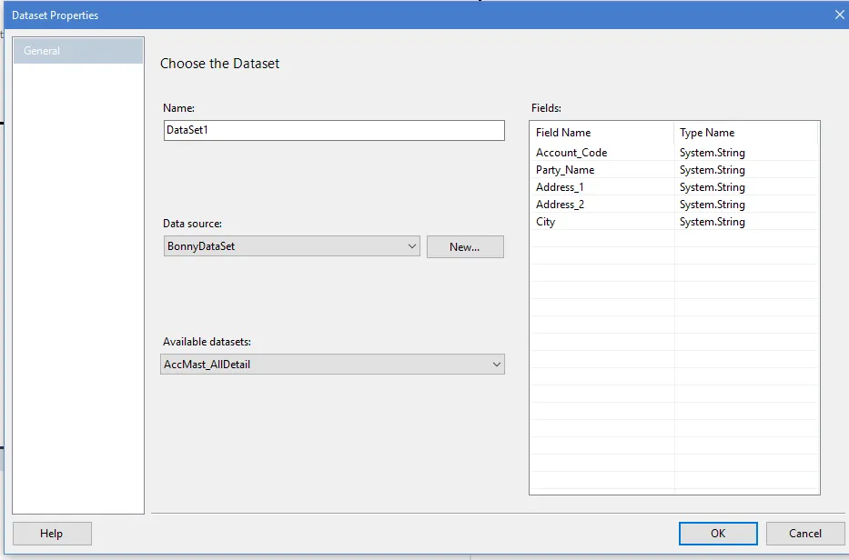The height and width of the screenshot is (560, 849).
Task: Open Help for this dialog
Action: (52, 534)
